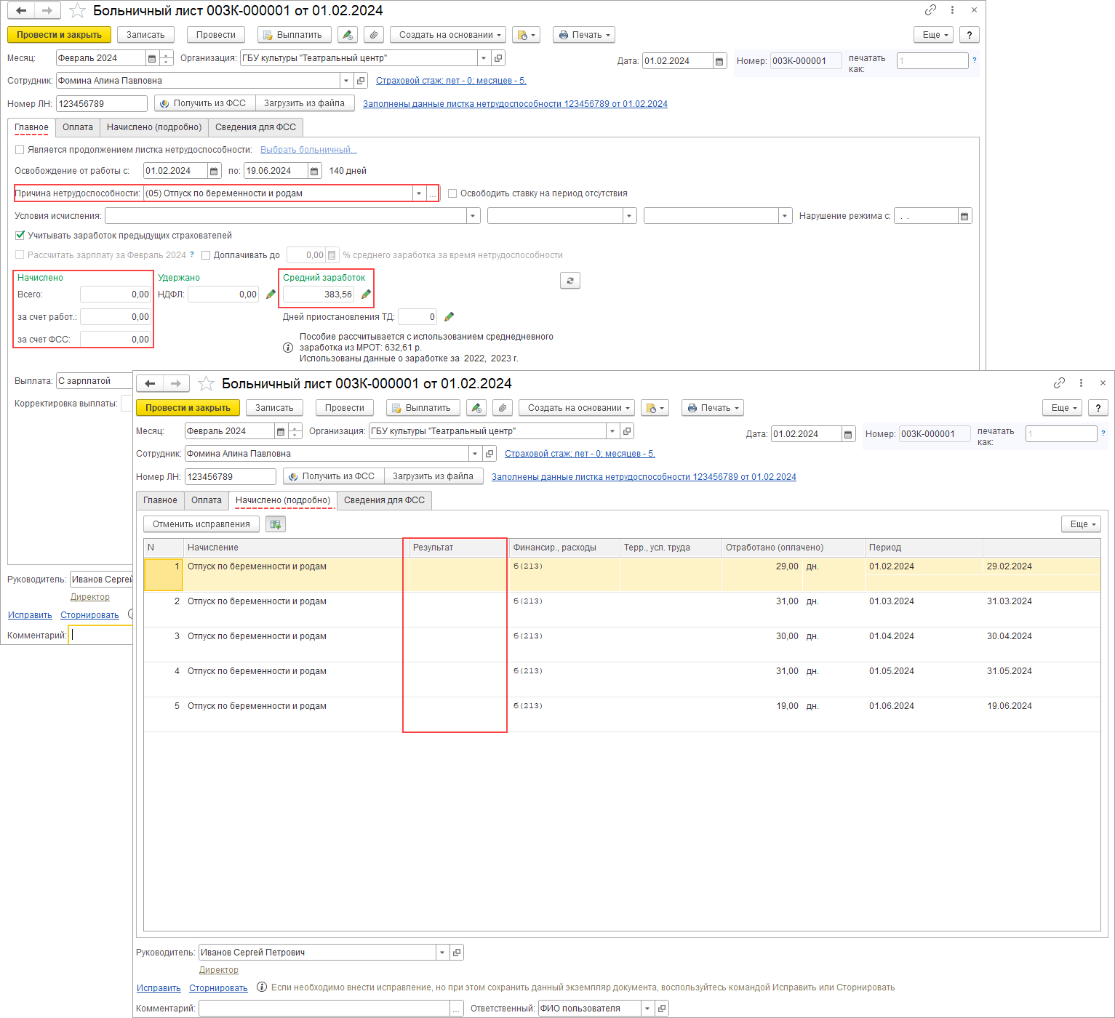The width and height of the screenshot is (1115, 1018).
Task: Click rear window Провести и закрыть button
Action: coord(60,35)
